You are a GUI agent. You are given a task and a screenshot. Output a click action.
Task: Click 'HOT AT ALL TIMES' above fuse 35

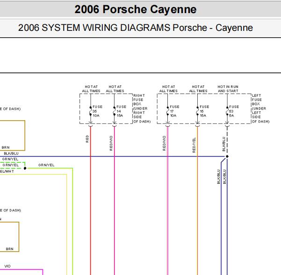click(x=91, y=89)
